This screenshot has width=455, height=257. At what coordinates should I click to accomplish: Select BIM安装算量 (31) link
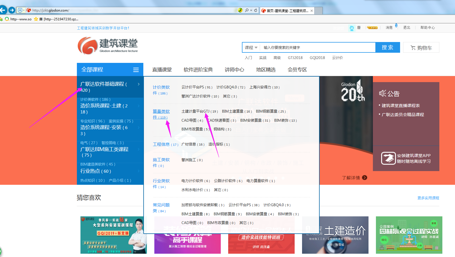click(x=255, y=120)
